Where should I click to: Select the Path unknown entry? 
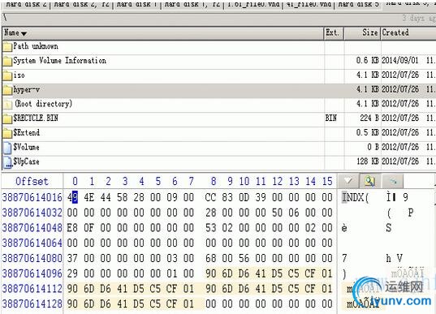coord(36,46)
